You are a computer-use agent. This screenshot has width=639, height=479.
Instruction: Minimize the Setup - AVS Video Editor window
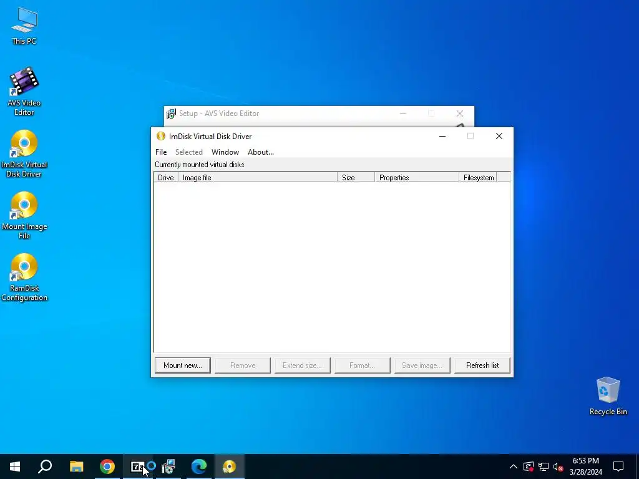(x=403, y=114)
